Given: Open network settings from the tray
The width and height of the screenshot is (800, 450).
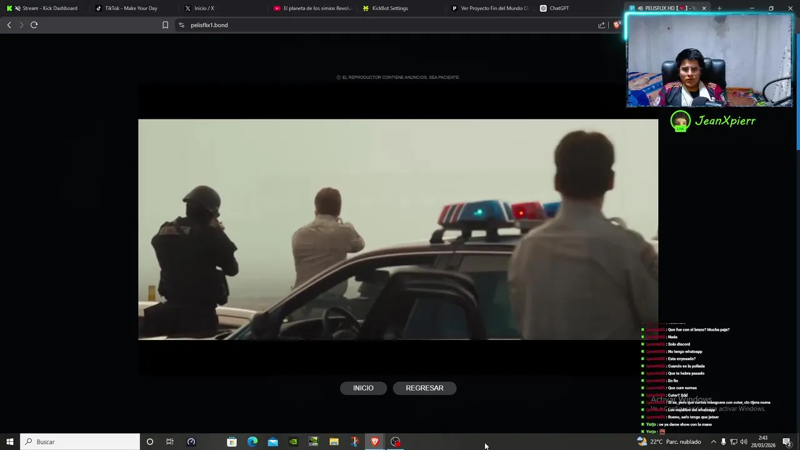Looking at the screenshot, I should click(x=734, y=442).
